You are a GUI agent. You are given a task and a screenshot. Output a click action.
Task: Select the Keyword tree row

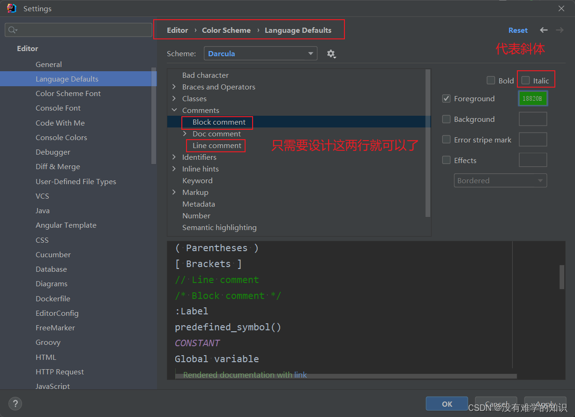coord(299,180)
